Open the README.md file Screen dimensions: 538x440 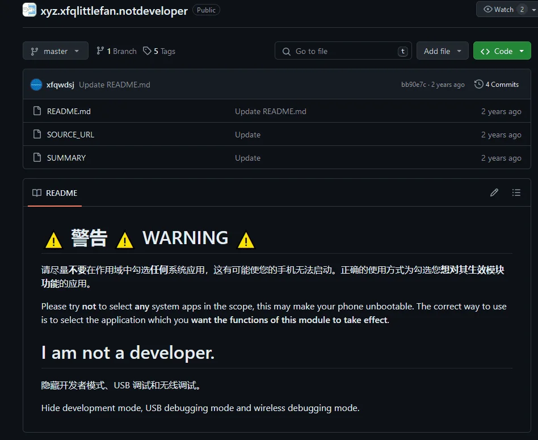(69, 111)
